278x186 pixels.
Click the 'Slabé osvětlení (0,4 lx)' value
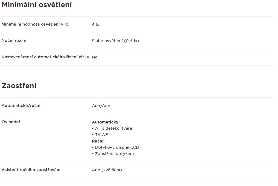(x=115, y=41)
